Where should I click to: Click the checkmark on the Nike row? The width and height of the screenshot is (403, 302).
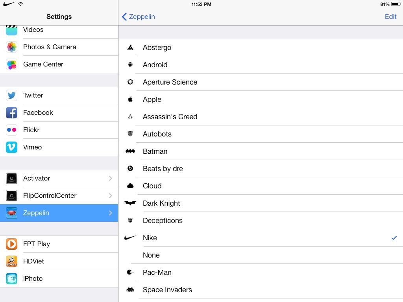(394, 238)
